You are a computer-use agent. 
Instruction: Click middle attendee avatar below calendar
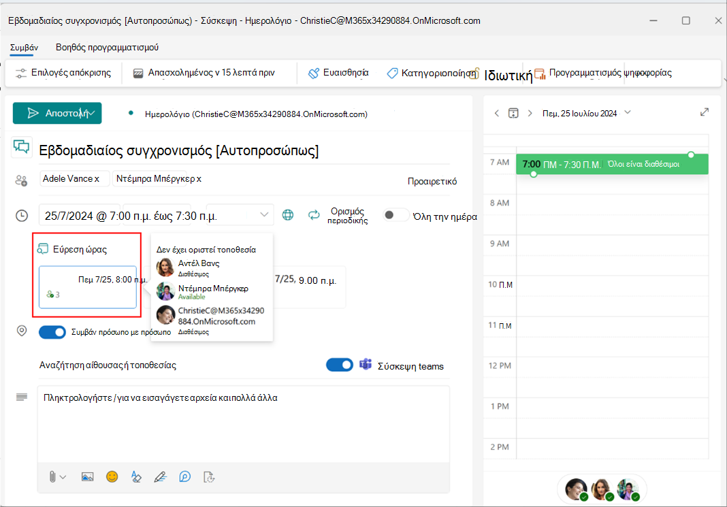602,489
